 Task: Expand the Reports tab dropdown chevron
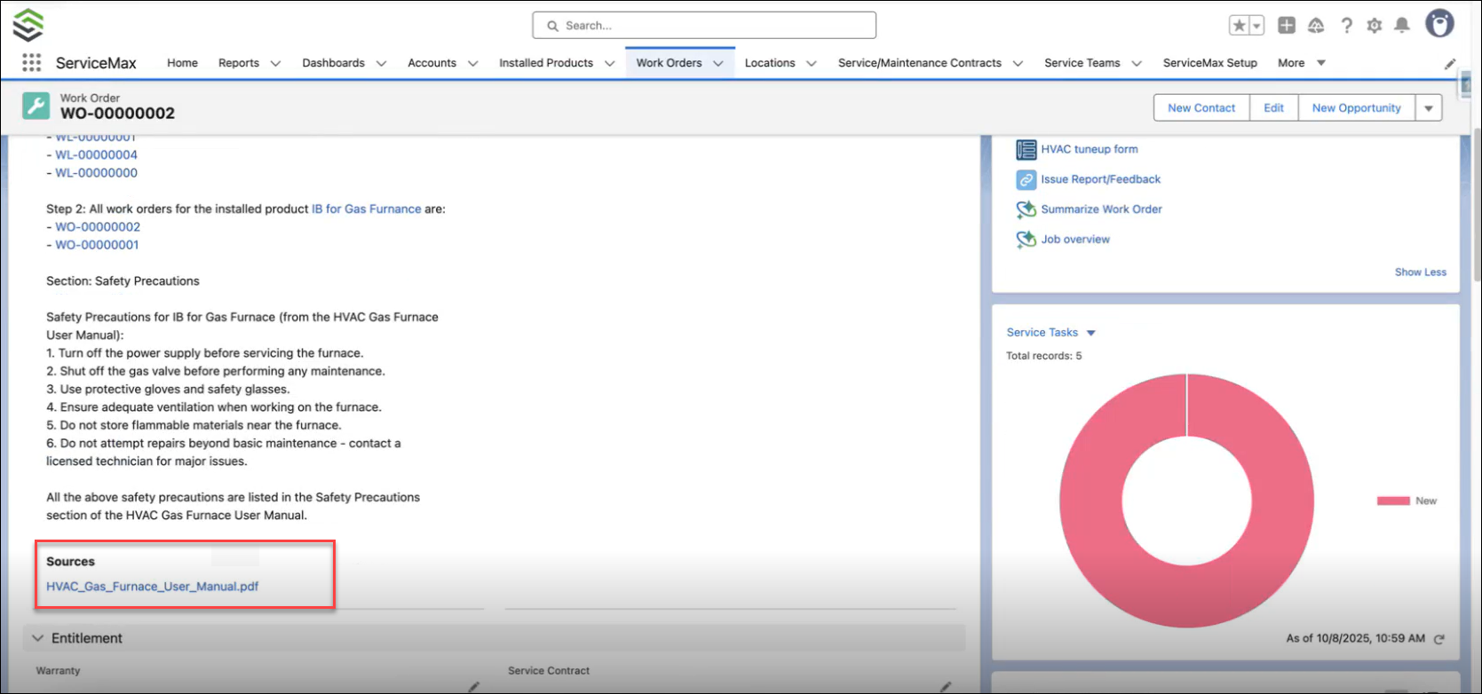275,64
